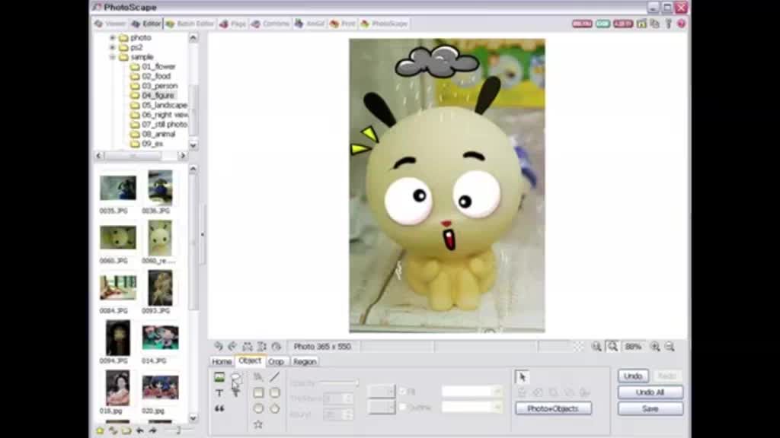Pick the speech balloon tool
The width and height of the screenshot is (780, 438).
(x=235, y=377)
